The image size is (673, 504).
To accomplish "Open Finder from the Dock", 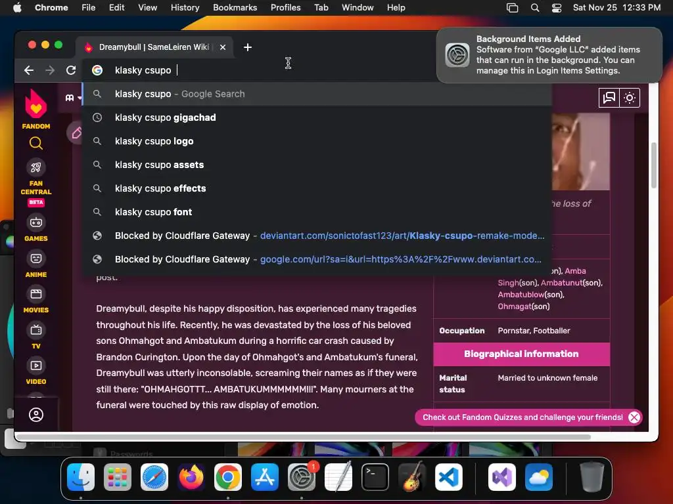I will click(81, 477).
